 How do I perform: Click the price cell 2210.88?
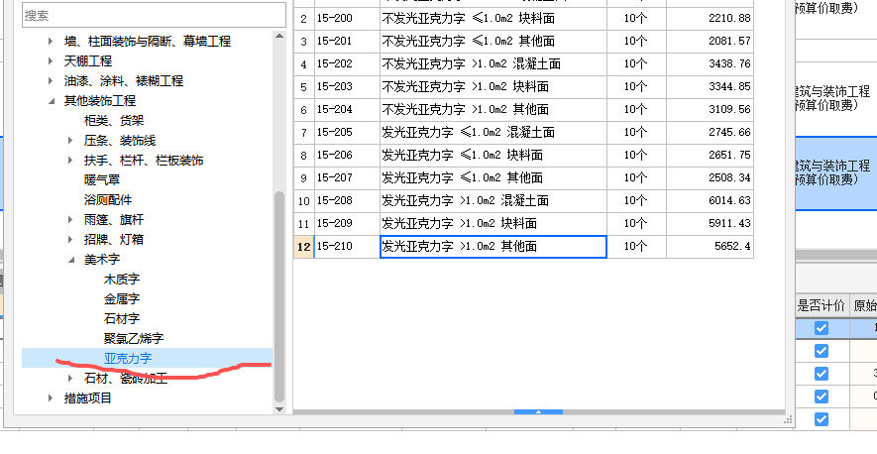click(710, 19)
